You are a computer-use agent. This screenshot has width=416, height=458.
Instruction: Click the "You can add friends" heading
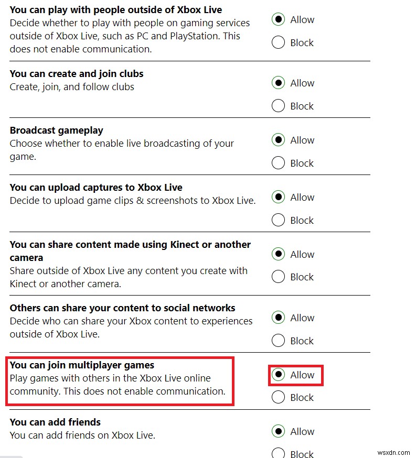click(55, 422)
